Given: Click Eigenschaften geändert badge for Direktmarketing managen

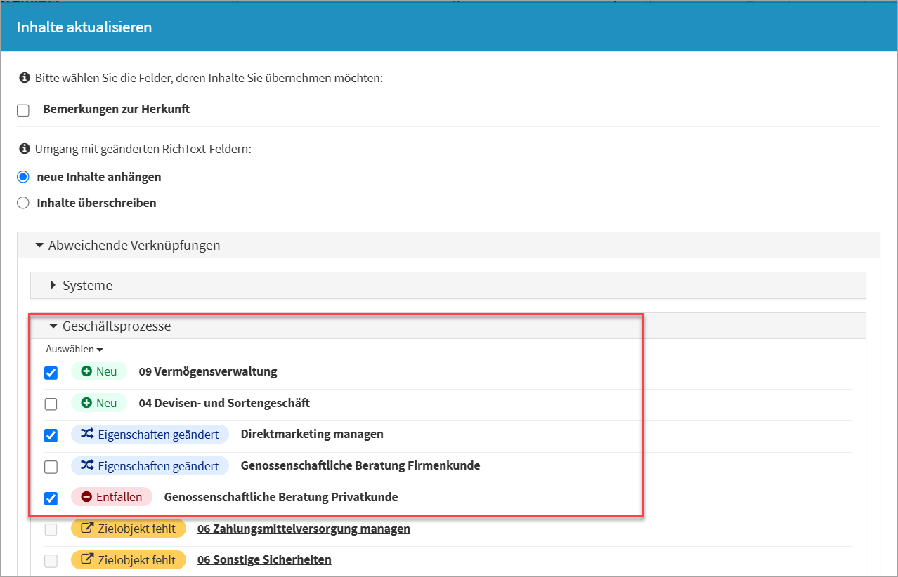Looking at the screenshot, I should [150, 435].
